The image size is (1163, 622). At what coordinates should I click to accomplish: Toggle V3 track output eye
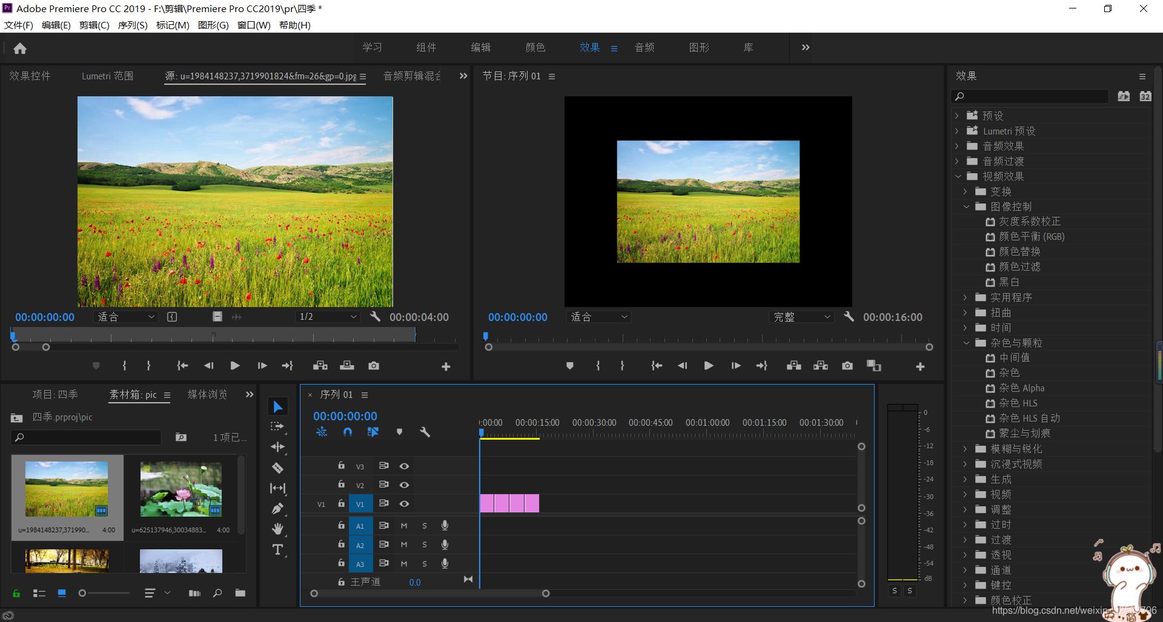point(404,466)
